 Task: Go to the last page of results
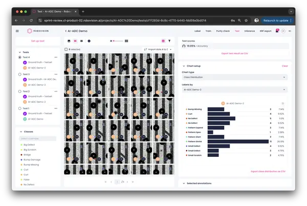(x=133, y=182)
